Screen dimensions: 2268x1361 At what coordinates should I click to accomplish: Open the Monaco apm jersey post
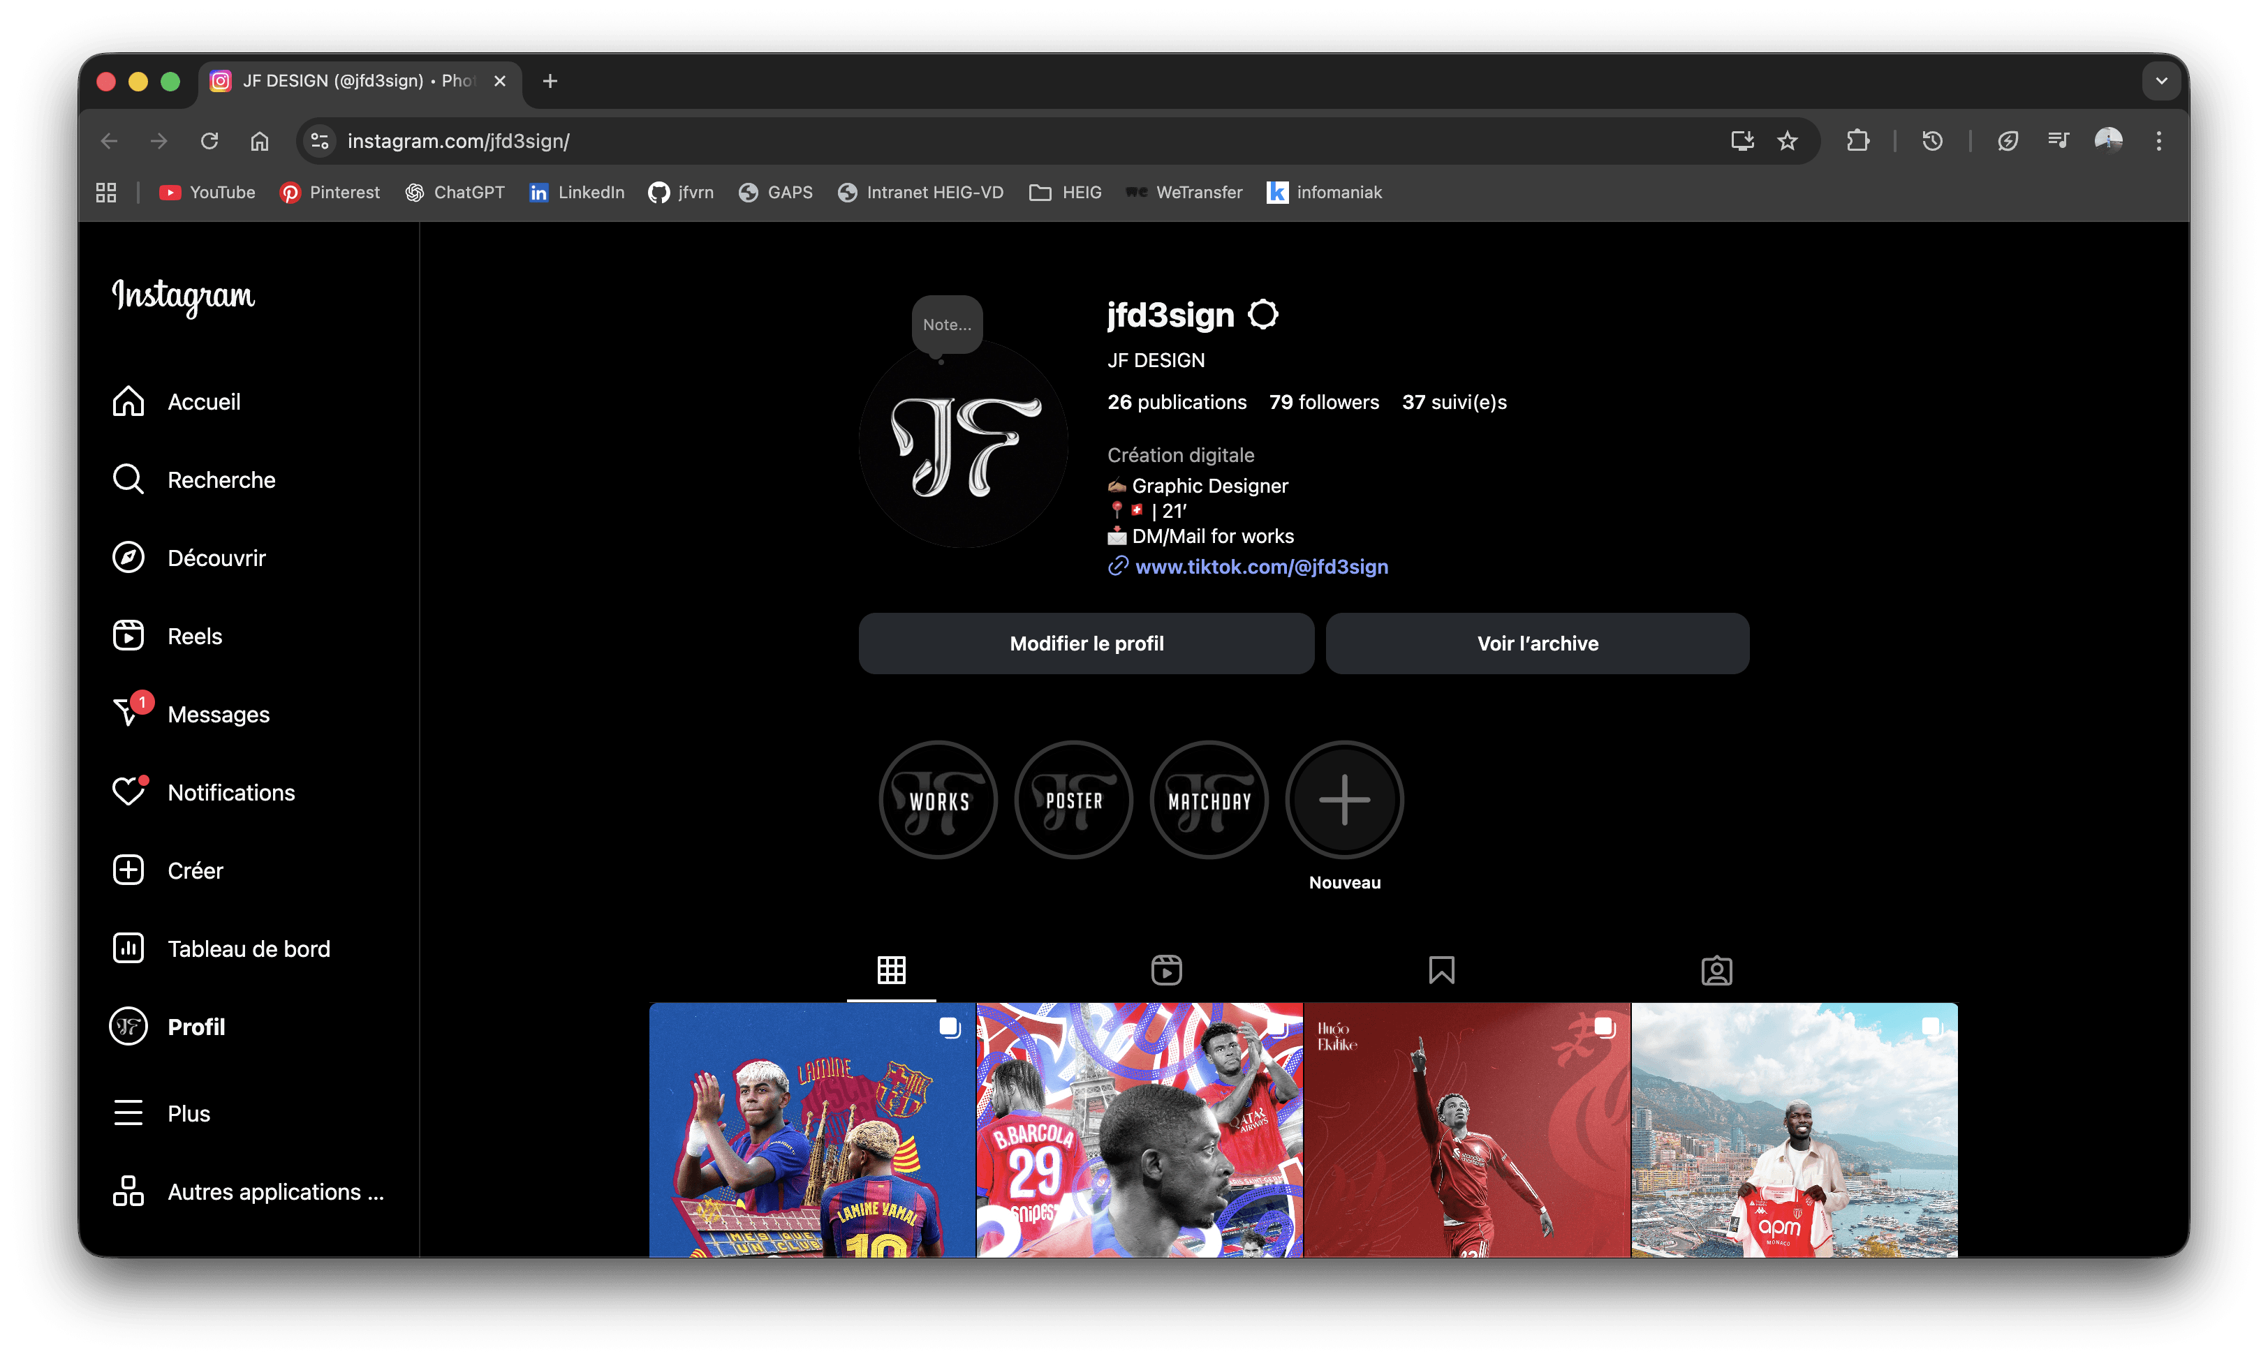[x=1795, y=1130]
